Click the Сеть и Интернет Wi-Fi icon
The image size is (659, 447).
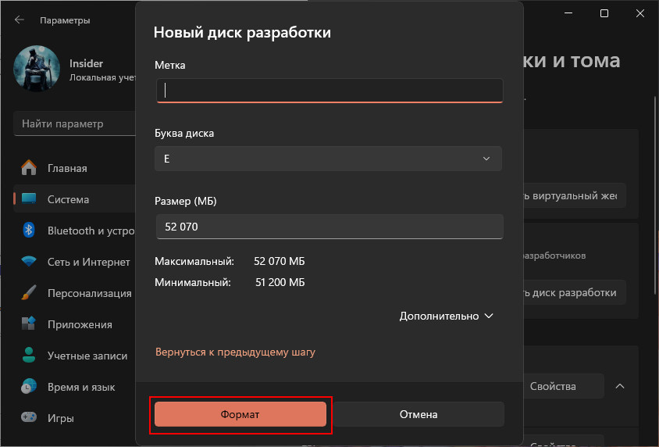tap(29, 262)
